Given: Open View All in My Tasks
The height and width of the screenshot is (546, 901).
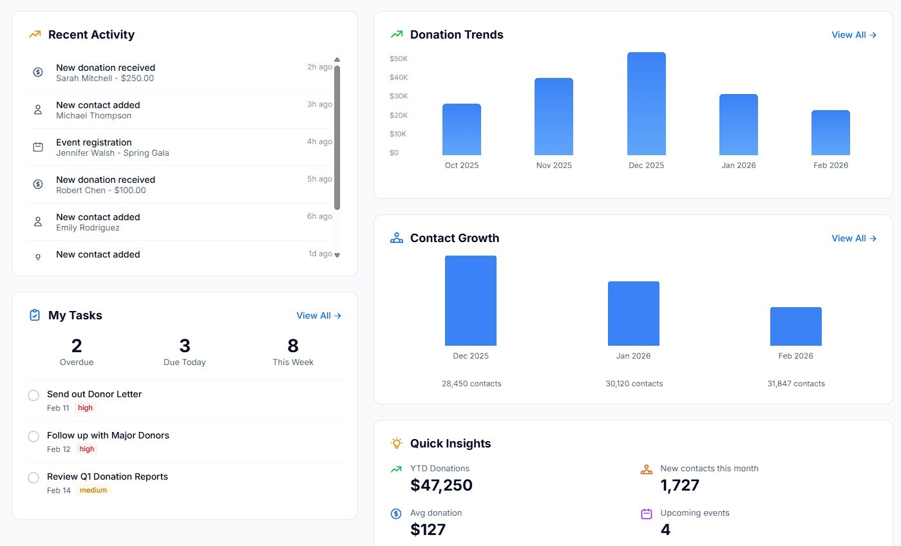Looking at the screenshot, I should (319, 315).
